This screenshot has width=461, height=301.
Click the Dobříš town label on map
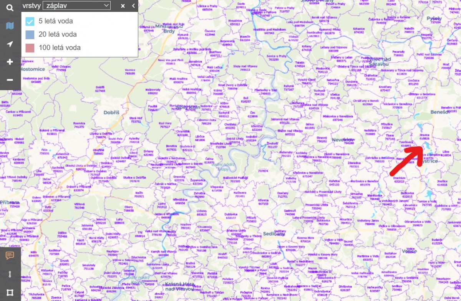coord(112,113)
